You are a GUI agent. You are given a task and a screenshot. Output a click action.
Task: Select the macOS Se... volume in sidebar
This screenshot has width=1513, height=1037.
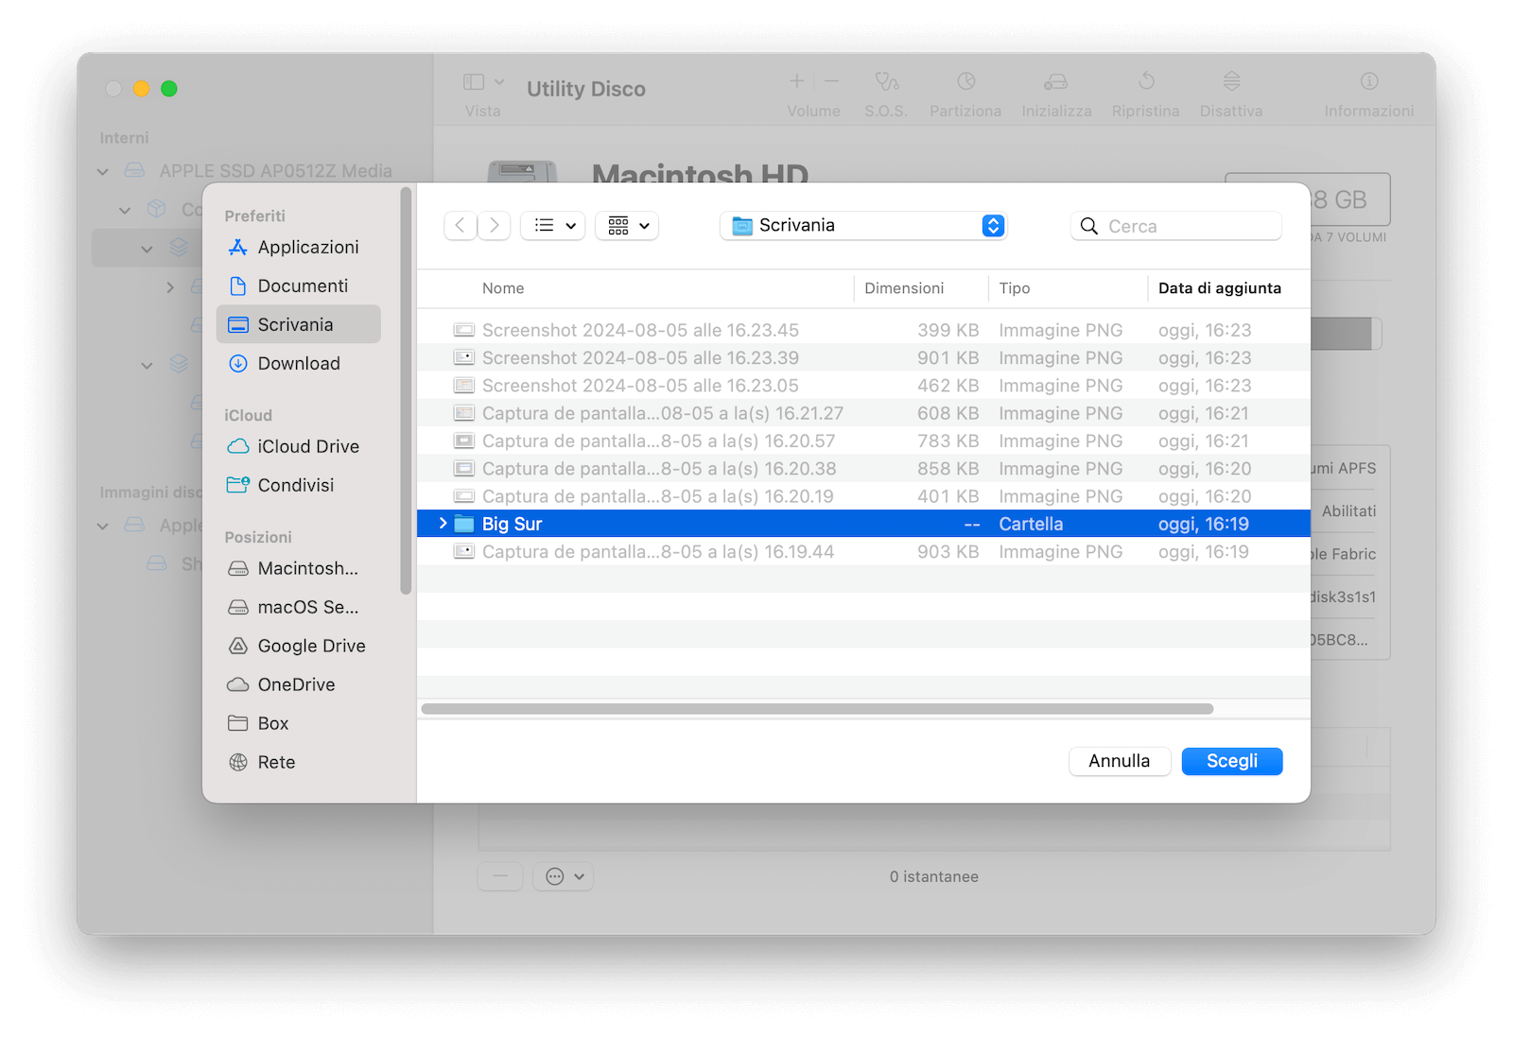(298, 607)
